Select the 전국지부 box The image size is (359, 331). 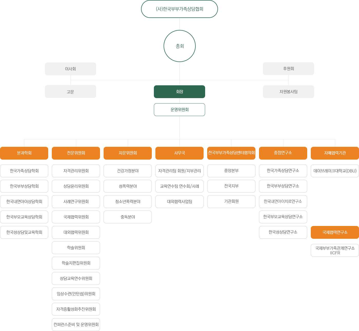231,186
